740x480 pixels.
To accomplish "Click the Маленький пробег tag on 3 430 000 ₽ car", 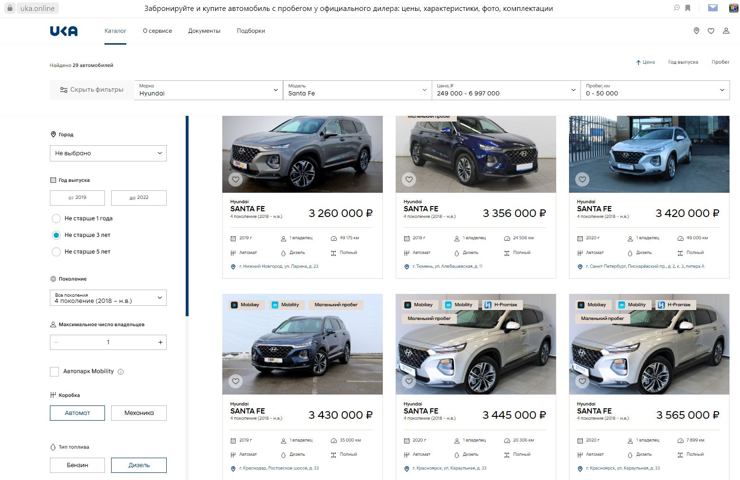I will [336, 305].
